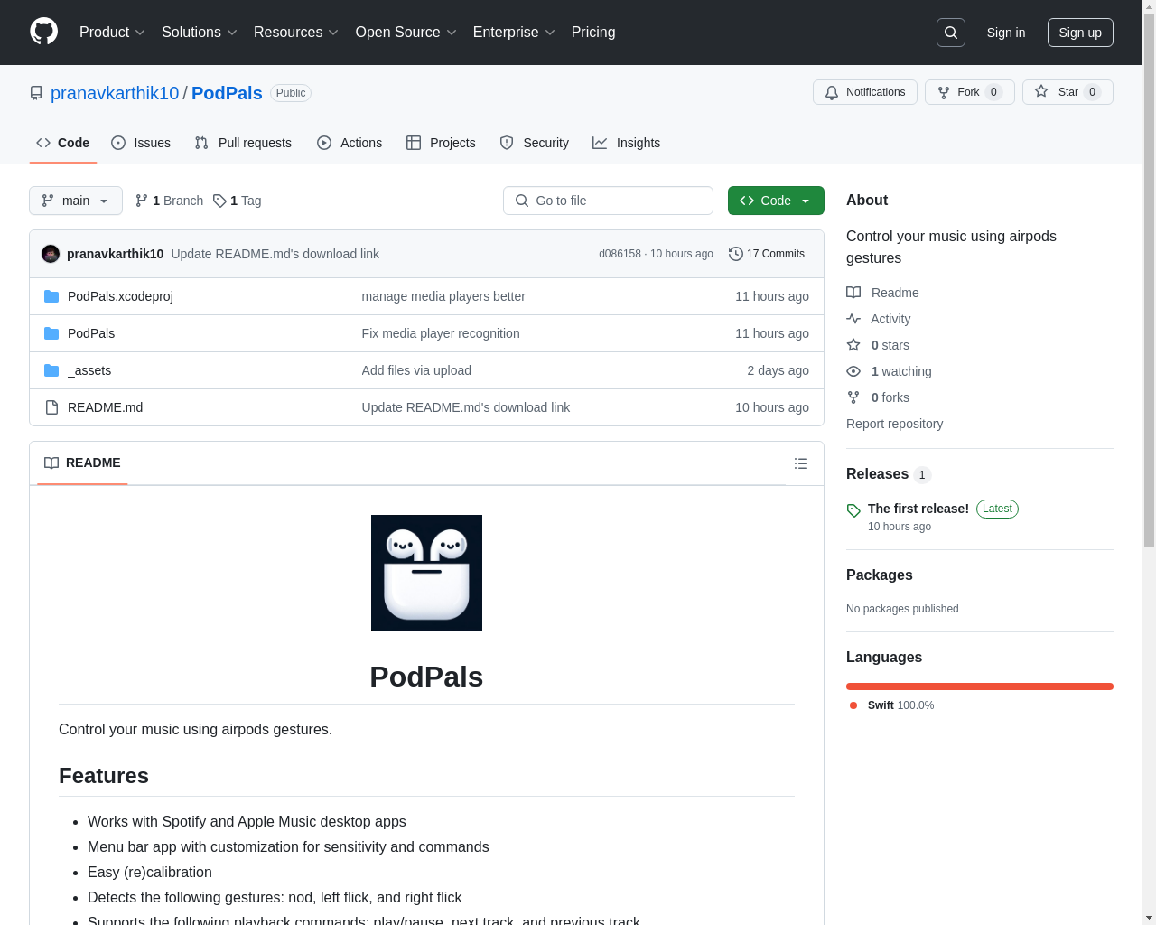This screenshot has width=1156, height=925.
Task: Open the main branch selector dropdown
Action: tap(76, 201)
